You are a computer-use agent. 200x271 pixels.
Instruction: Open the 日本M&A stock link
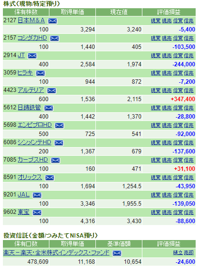click(x=31, y=20)
